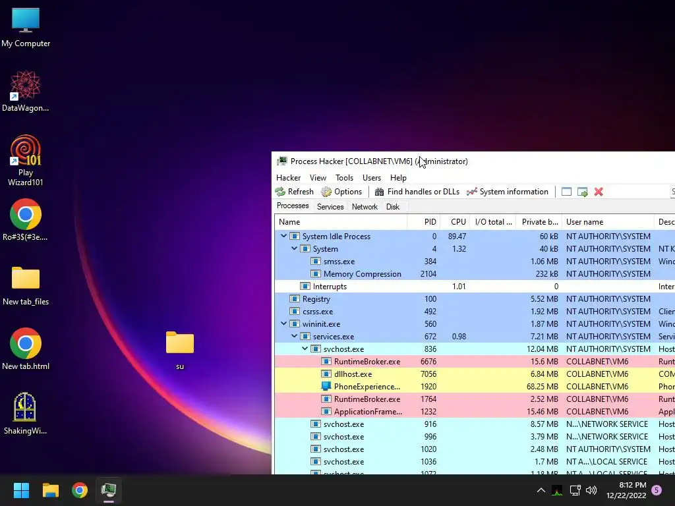Switch to the Services tab
This screenshot has width=675, height=506.
coord(330,207)
